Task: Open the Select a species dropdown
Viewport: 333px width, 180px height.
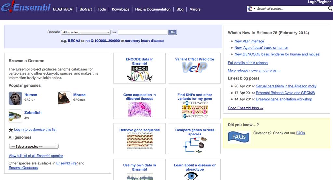Action: pyautogui.click(x=33, y=146)
